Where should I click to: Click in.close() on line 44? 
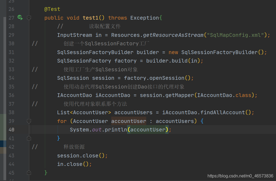point(73,164)
